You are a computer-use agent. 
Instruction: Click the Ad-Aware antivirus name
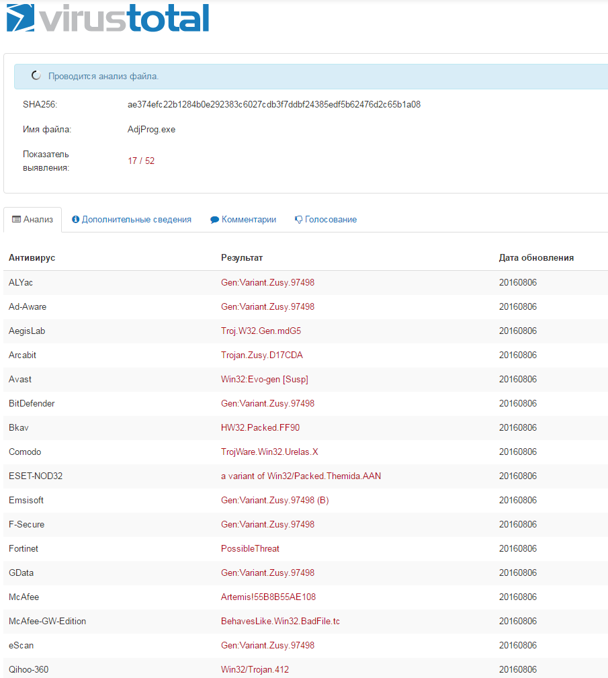pyautogui.click(x=28, y=306)
